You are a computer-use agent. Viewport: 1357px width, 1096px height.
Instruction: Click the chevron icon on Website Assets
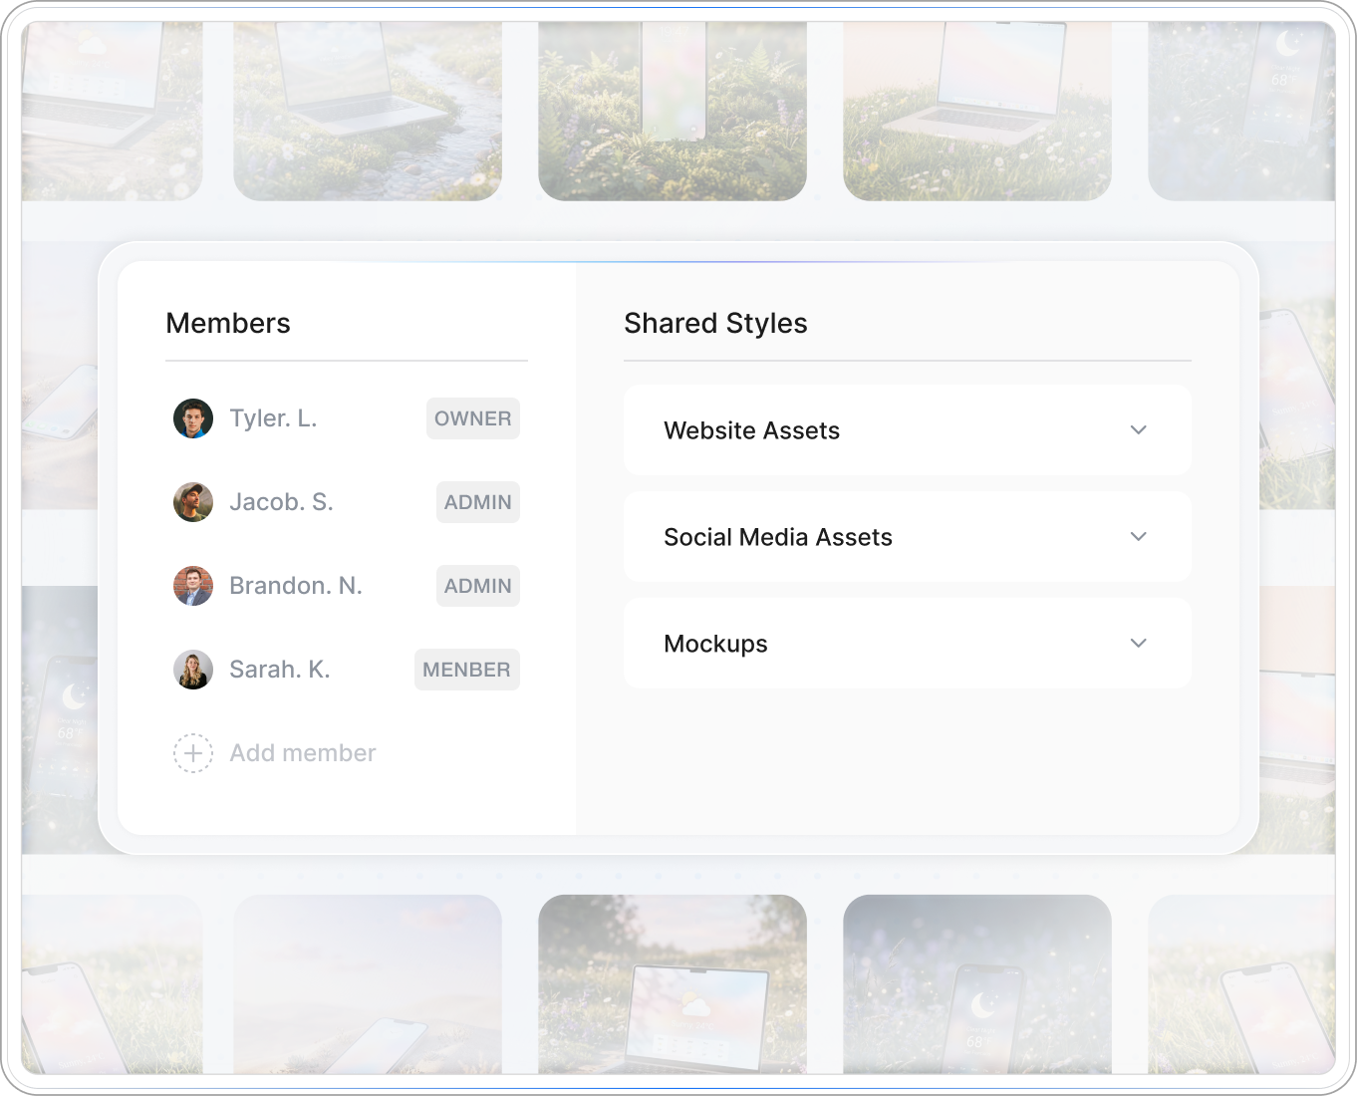pos(1139,429)
